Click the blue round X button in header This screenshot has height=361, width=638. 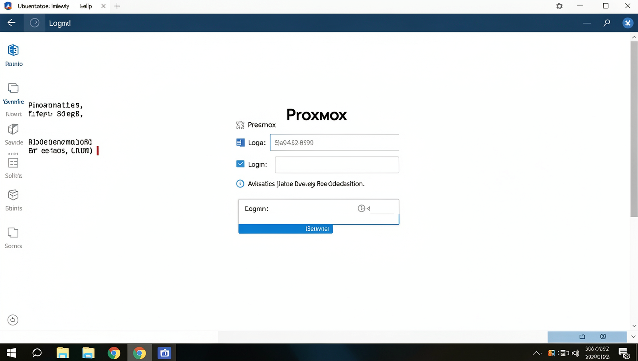pyautogui.click(x=628, y=23)
